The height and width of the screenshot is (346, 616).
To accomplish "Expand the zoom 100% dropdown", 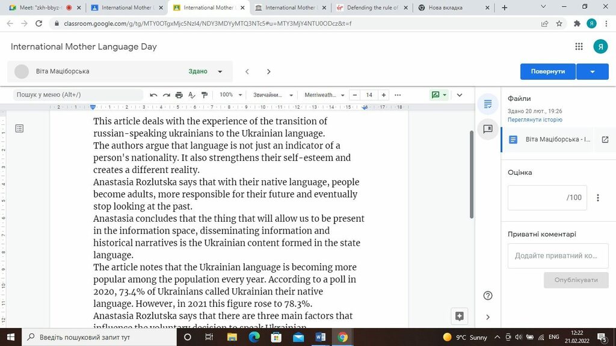I will (231, 95).
